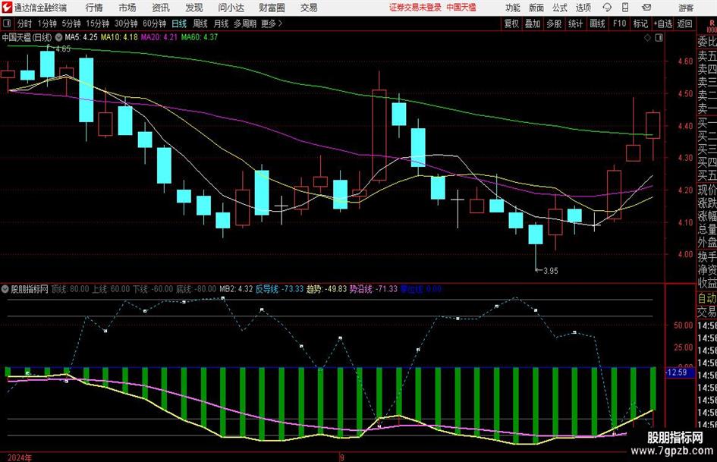Click the customer service headset icon
The image size is (717, 462).
(607, 8)
